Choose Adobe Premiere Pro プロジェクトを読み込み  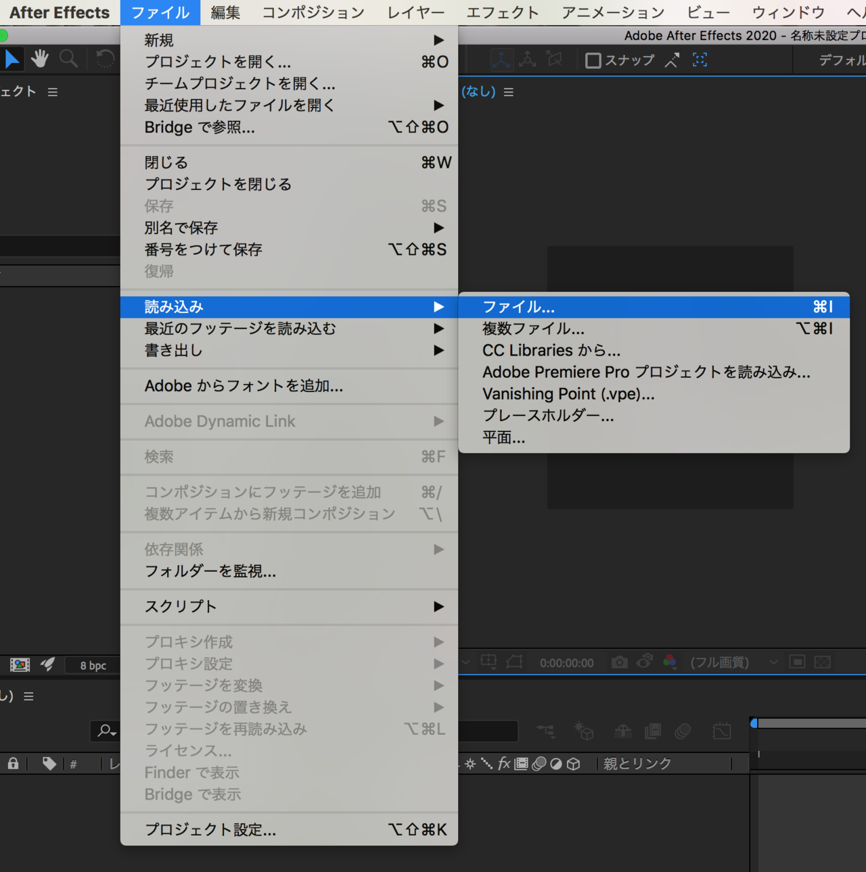[654, 372]
